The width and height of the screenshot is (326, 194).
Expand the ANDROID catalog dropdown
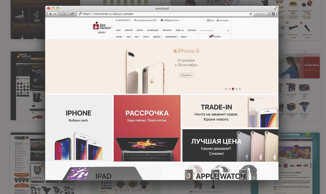tap(158, 37)
